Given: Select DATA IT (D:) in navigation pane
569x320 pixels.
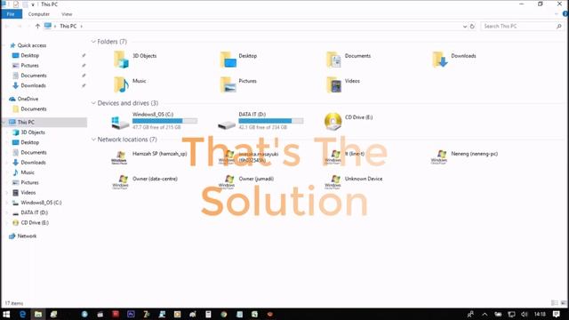Looking at the screenshot, I should pyautogui.click(x=34, y=212).
